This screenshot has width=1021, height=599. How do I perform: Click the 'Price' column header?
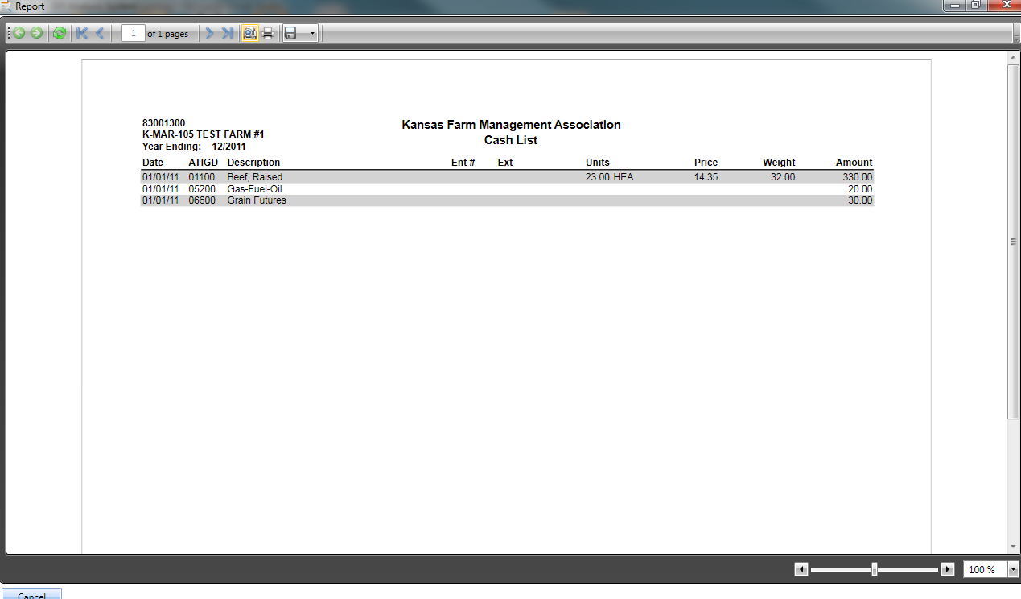point(706,163)
